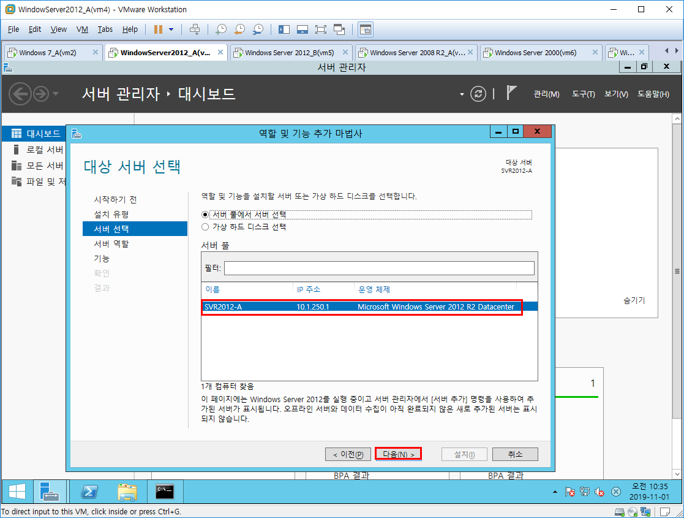Switch to Unity mode icon
The width and height of the screenshot is (684, 518).
[x=339, y=29]
